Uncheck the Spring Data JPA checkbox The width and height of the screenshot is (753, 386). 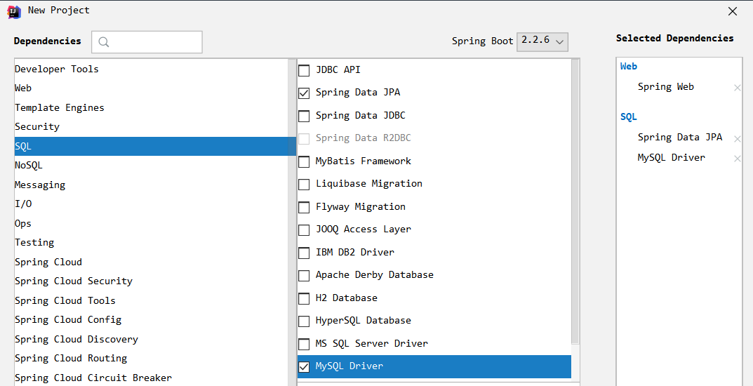coord(304,93)
